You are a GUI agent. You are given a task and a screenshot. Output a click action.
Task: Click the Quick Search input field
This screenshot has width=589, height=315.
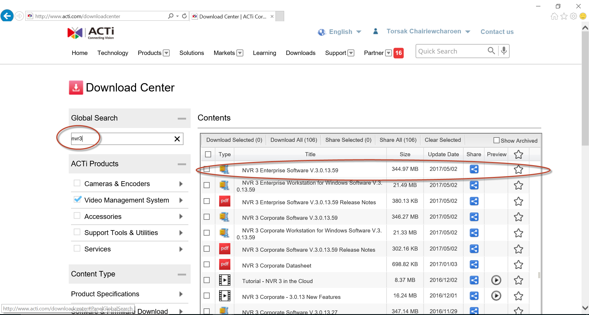451,51
